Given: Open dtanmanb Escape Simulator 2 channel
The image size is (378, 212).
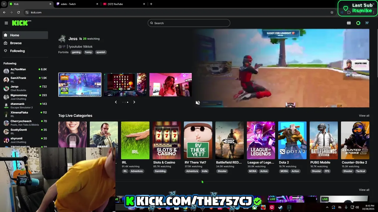Looking at the screenshot, I should (25, 105).
